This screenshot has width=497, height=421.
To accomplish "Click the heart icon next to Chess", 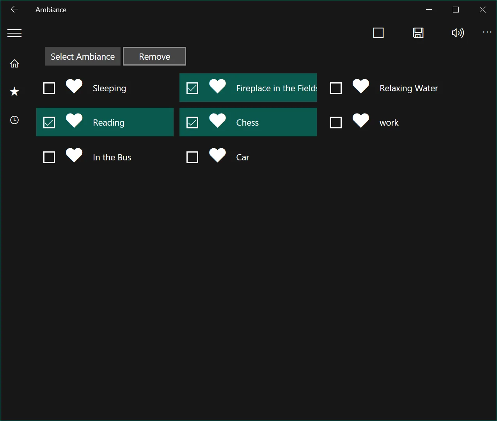I will [218, 121].
